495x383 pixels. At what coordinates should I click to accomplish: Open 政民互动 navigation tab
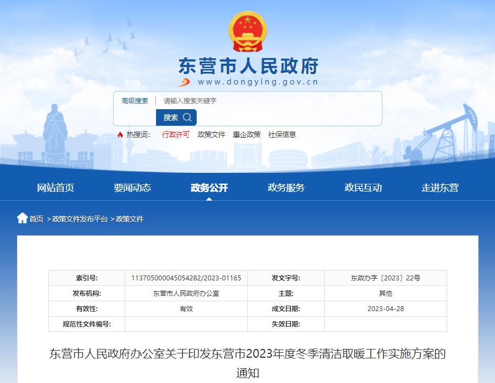tap(363, 188)
